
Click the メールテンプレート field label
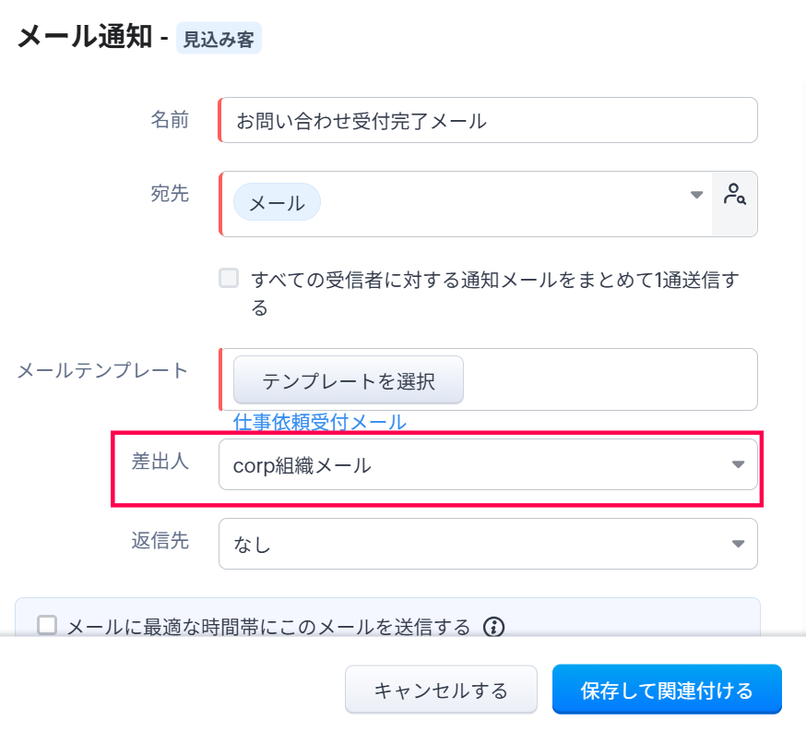[x=102, y=370]
